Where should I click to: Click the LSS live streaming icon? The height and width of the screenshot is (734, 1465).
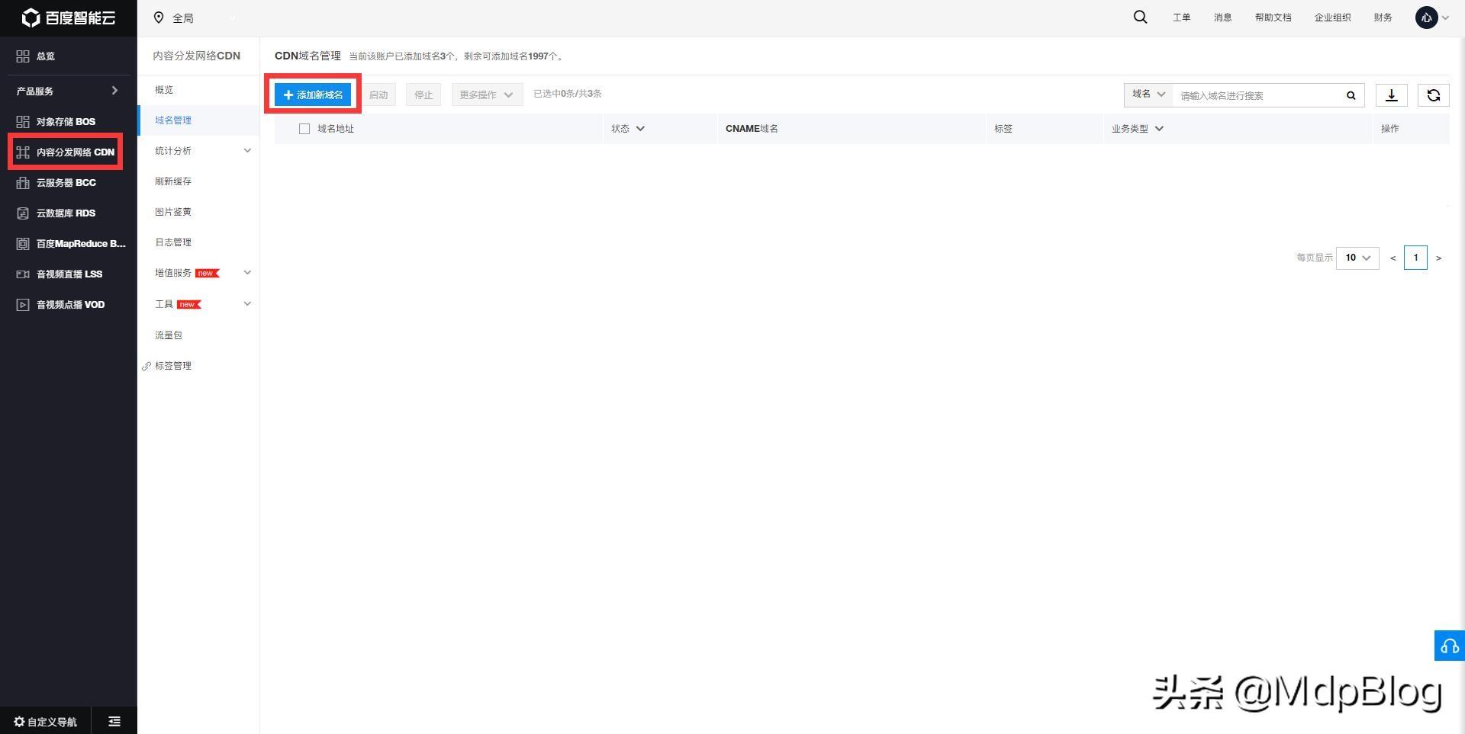tap(23, 274)
